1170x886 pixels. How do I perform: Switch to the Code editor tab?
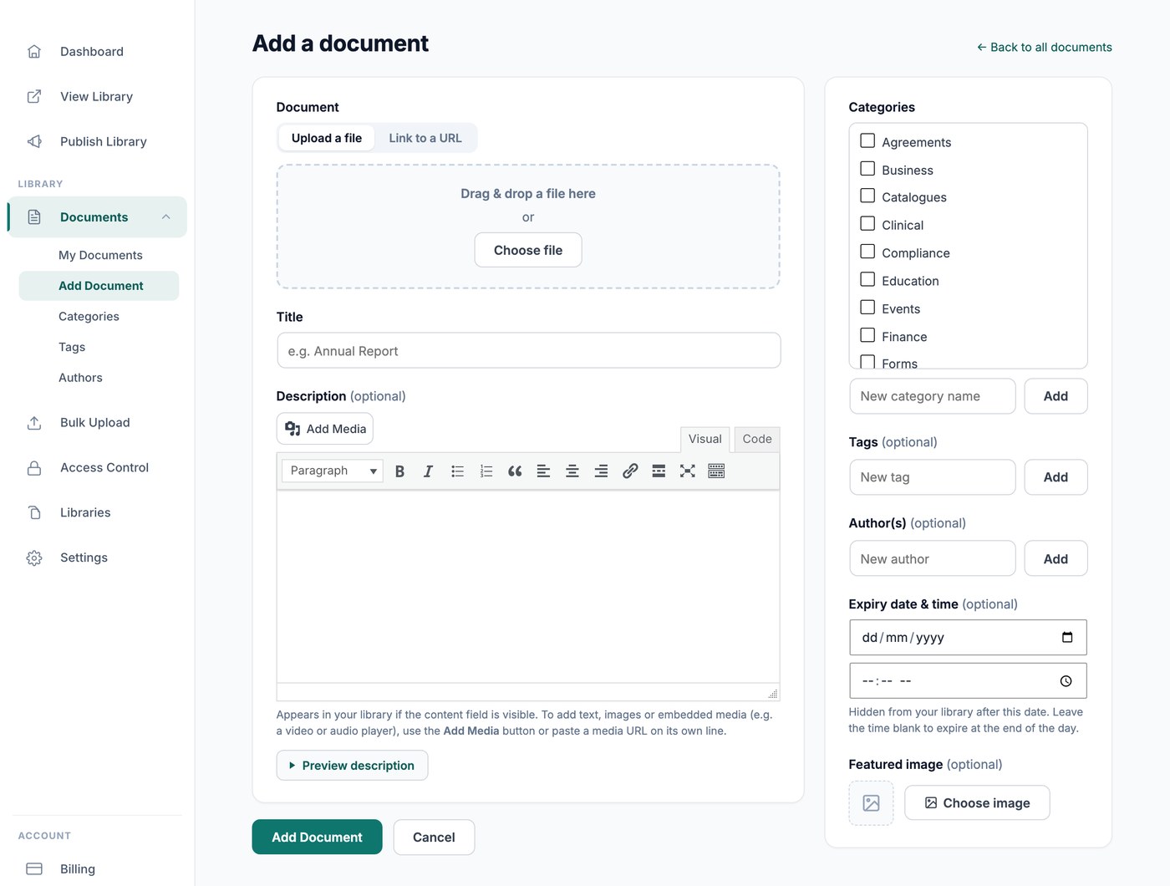[x=757, y=440]
